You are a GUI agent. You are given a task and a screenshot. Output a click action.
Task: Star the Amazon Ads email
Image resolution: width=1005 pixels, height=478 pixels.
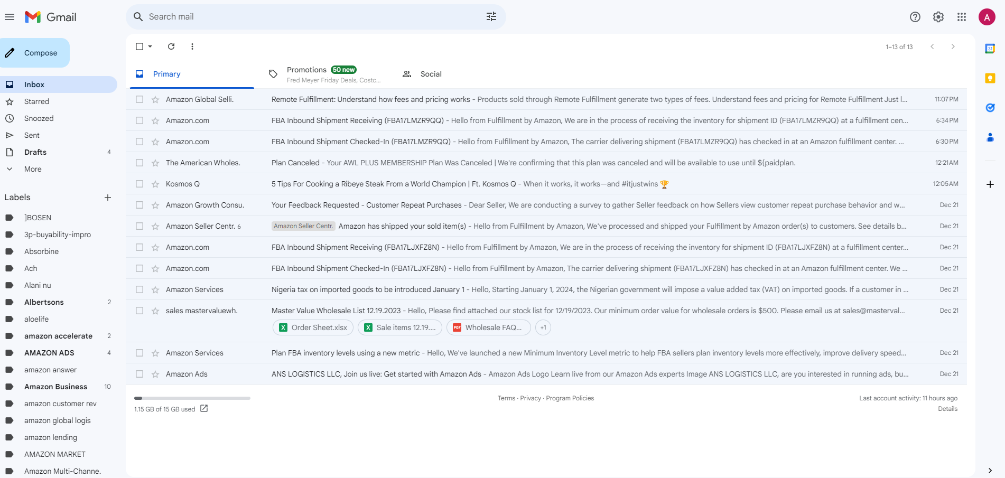click(155, 374)
